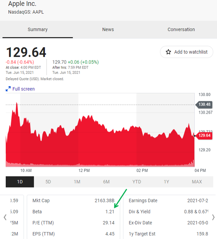The height and width of the screenshot is (239, 217).
Task: Click the Apple Inc. company title
Action: 22,4
